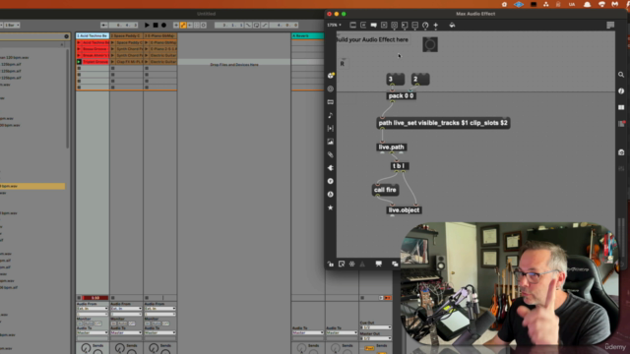Toggle the patcher lock icon at bottom
Image resolution: width=630 pixels, height=354 pixels.
(331, 264)
